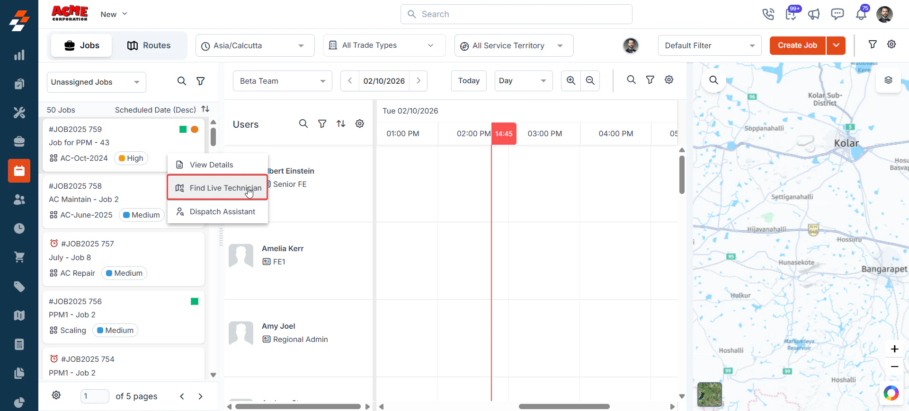Switch to the Routes tab
This screenshot has width=909, height=411.
click(149, 45)
